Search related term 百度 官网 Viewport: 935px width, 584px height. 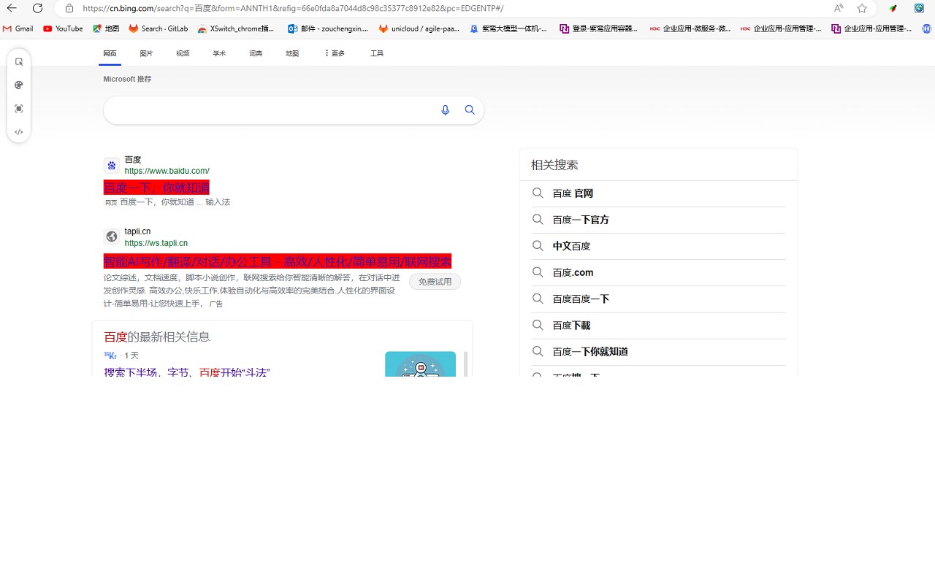[x=573, y=193]
